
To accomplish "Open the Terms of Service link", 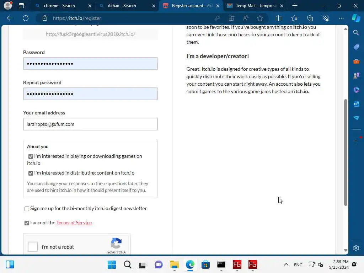I will 74,223.
